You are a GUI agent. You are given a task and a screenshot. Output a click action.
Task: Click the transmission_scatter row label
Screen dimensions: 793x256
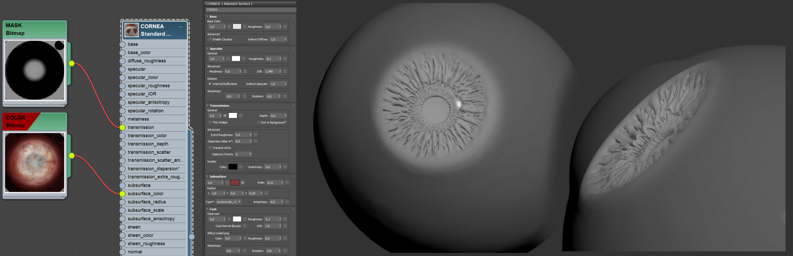coord(149,152)
